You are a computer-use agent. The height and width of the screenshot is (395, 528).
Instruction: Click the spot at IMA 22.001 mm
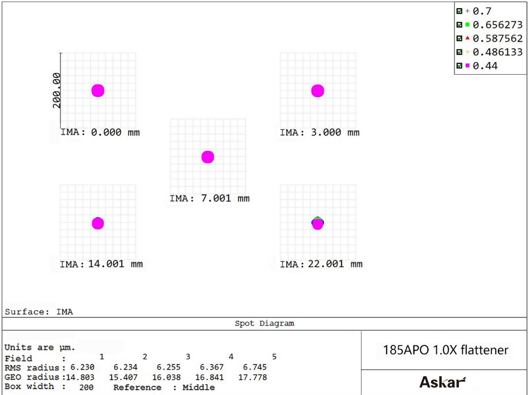pos(317,223)
